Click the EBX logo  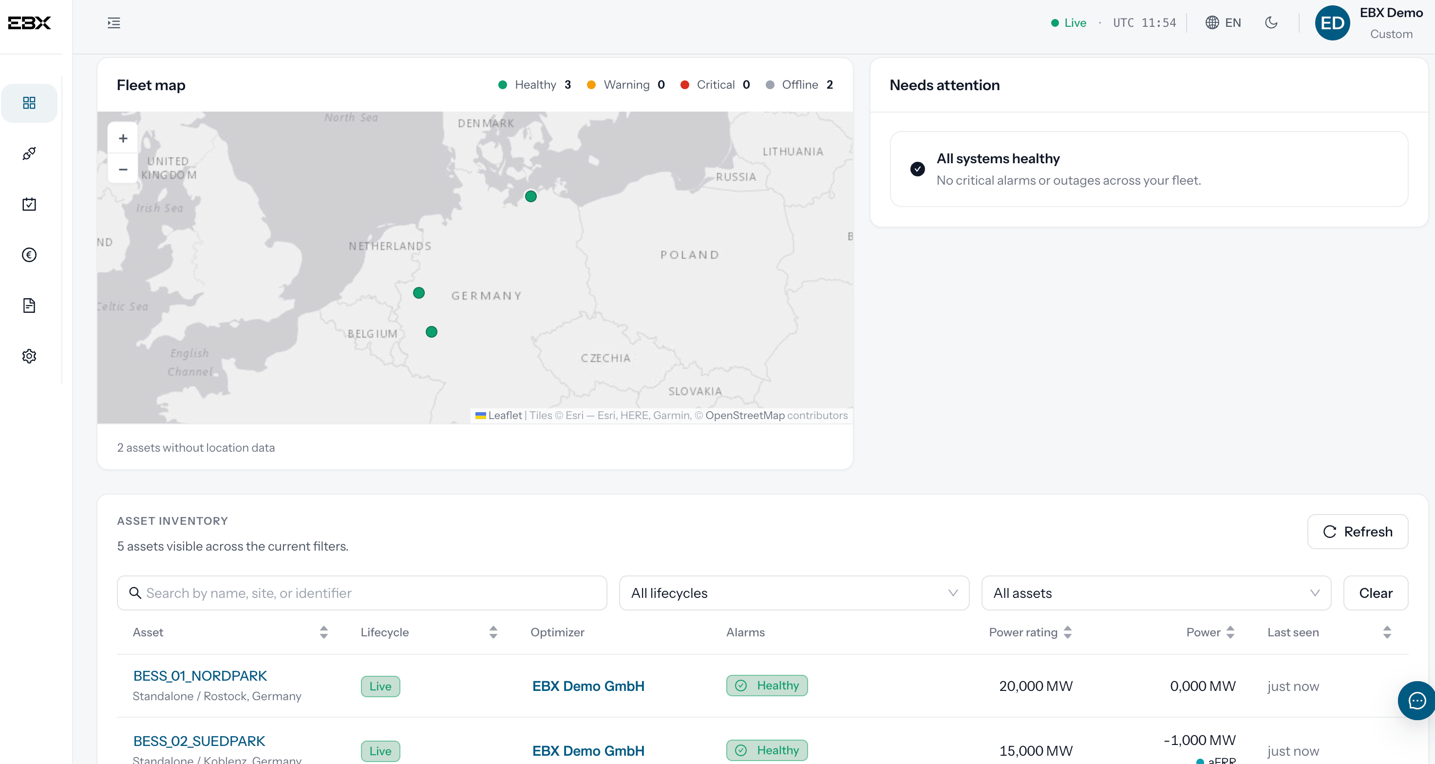click(x=30, y=23)
